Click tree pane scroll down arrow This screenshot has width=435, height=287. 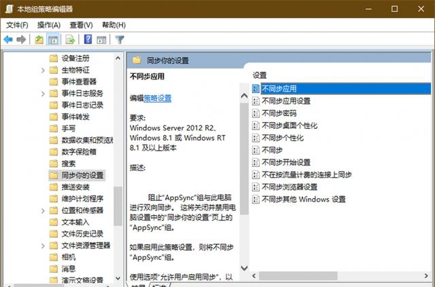118,278
